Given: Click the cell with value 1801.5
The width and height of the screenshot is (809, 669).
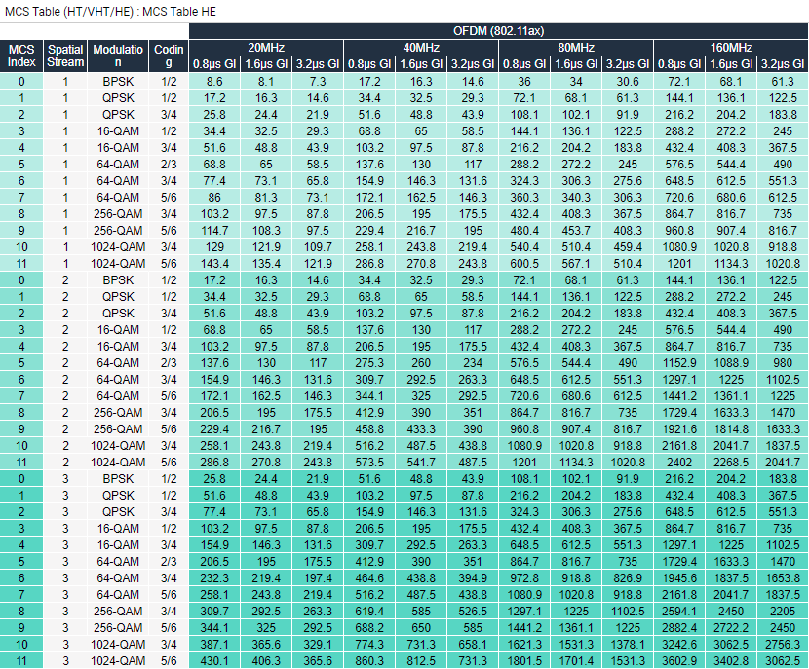Looking at the screenshot, I should (x=524, y=661).
